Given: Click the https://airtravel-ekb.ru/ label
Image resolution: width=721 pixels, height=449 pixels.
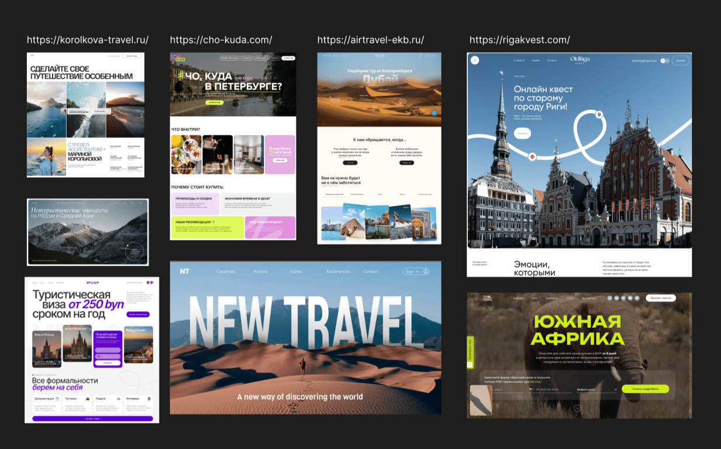Looking at the screenshot, I should tap(371, 40).
